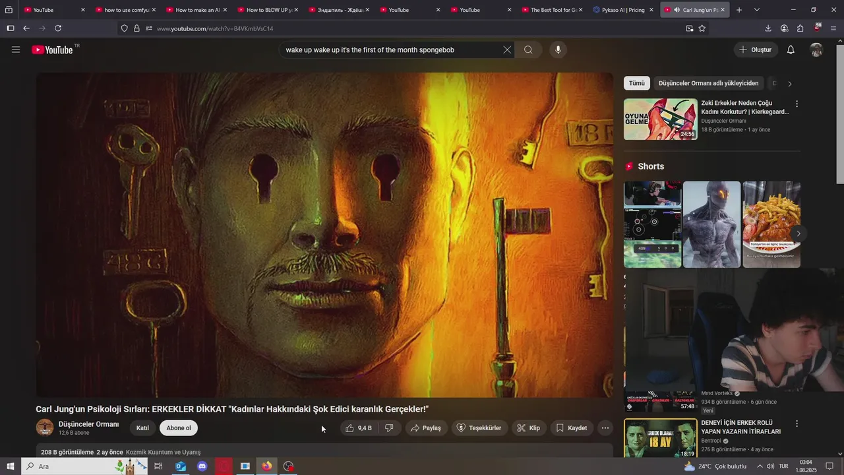Toggle picture-in-picture from address bar
This screenshot has height=475, width=844.
click(x=689, y=28)
